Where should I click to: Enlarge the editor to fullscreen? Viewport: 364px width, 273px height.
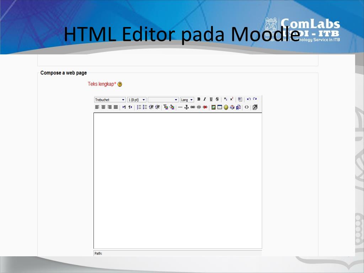[255, 107]
